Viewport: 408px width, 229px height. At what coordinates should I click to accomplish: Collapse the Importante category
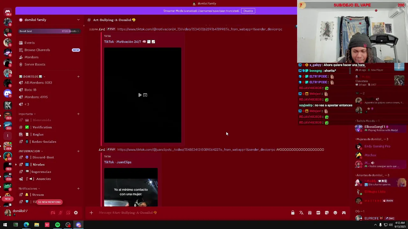coord(27,114)
